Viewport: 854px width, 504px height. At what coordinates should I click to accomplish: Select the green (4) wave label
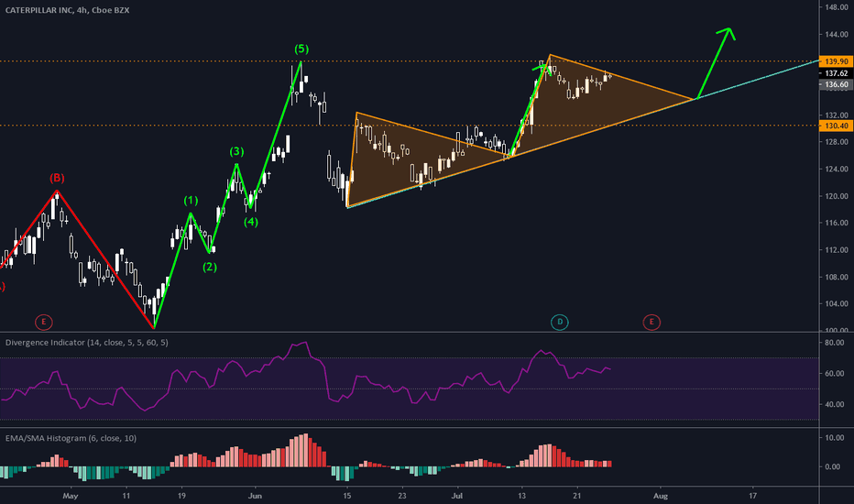(251, 222)
